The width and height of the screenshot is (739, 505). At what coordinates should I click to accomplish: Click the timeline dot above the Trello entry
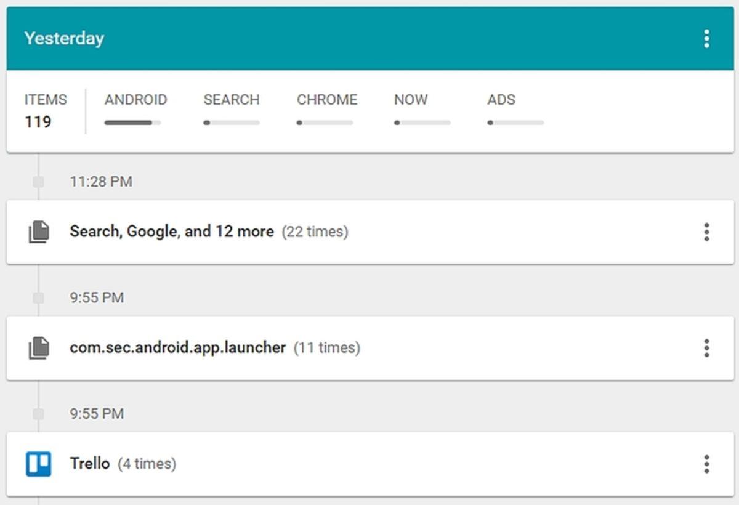tap(39, 413)
